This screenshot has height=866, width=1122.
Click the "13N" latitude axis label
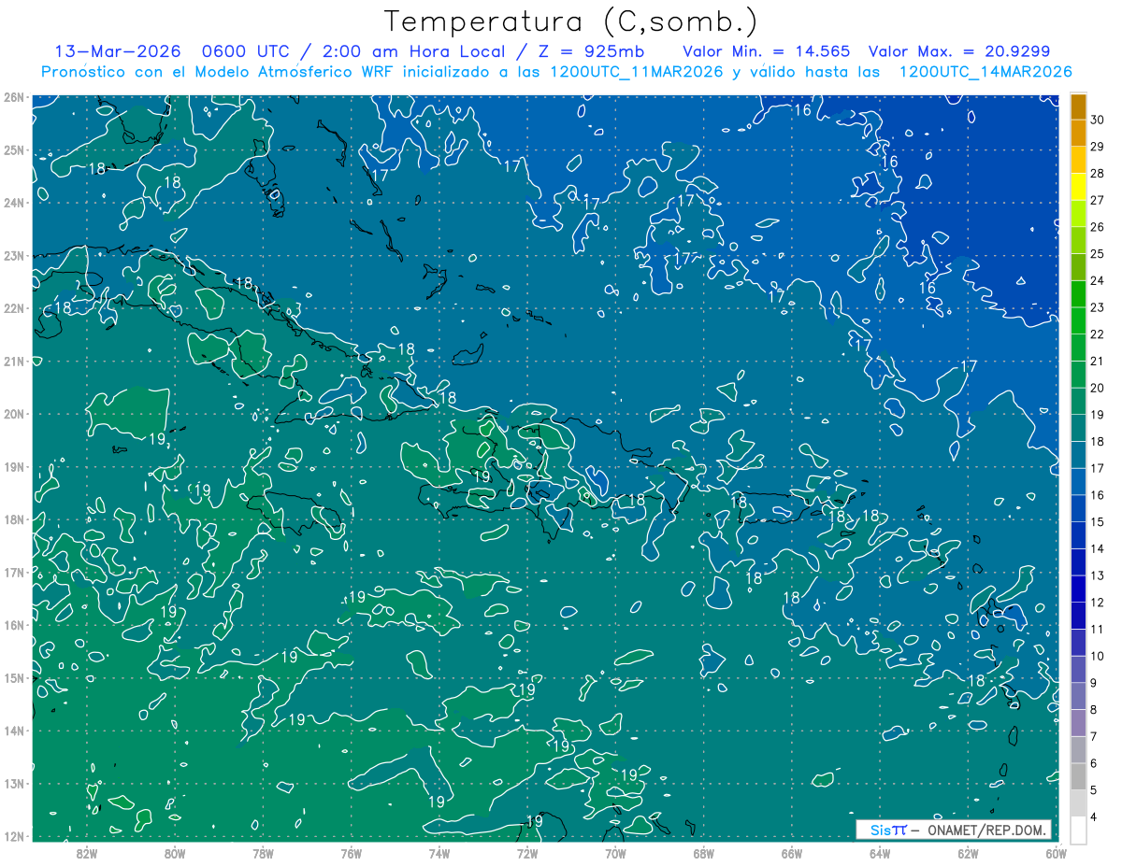click(x=13, y=784)
